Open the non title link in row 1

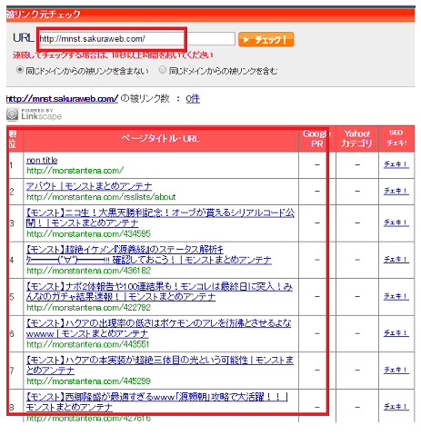click(42, 160)
